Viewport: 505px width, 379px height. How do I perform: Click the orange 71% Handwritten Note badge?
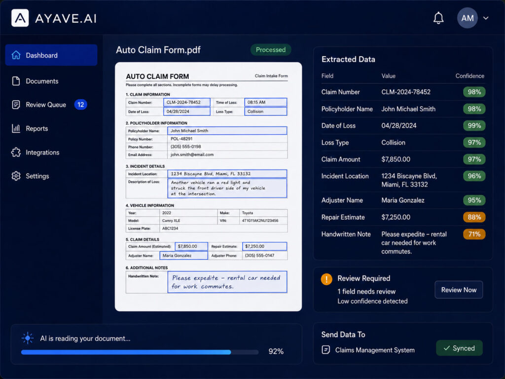(x=474, y=234)
